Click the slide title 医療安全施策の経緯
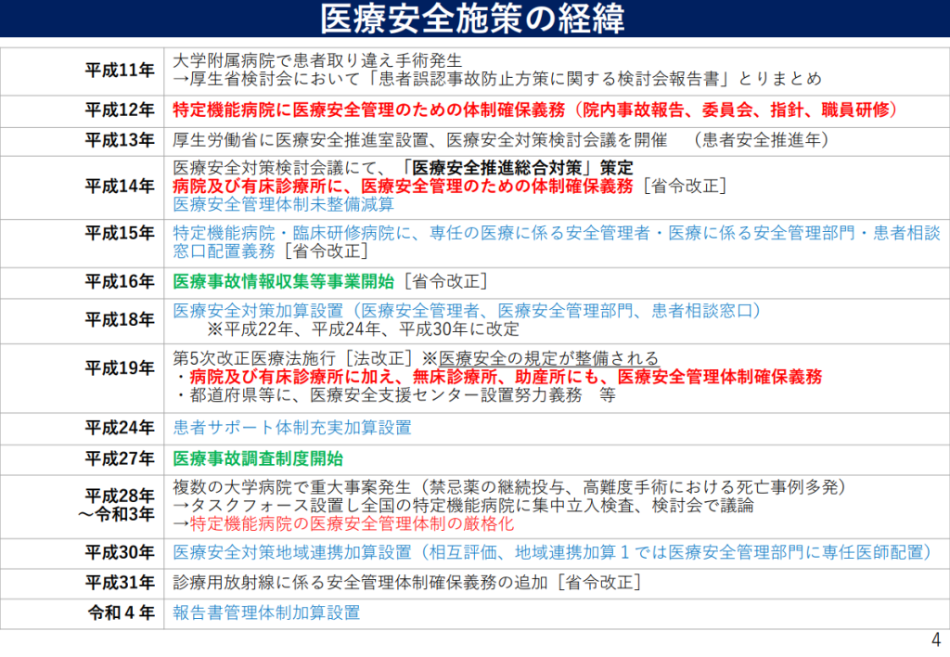Viewport: 950px width, 657px height. (472, 19)
